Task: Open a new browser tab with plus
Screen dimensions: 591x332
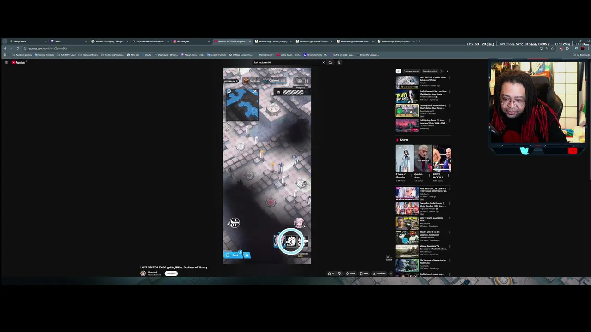Action: pyautogui.click(x=419, y=41)
